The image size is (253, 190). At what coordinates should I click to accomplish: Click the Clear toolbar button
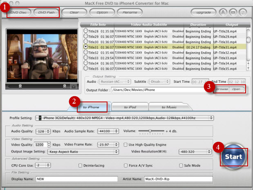[74, 12]
